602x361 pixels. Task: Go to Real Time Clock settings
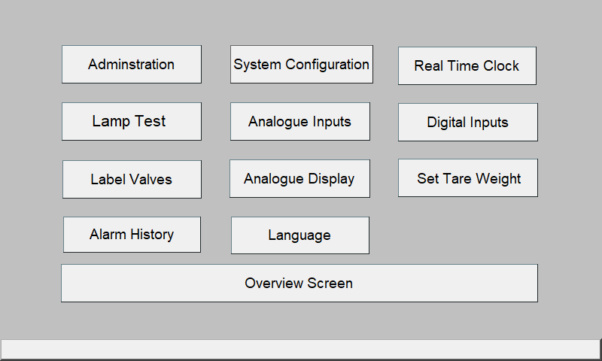pos(467,66)
